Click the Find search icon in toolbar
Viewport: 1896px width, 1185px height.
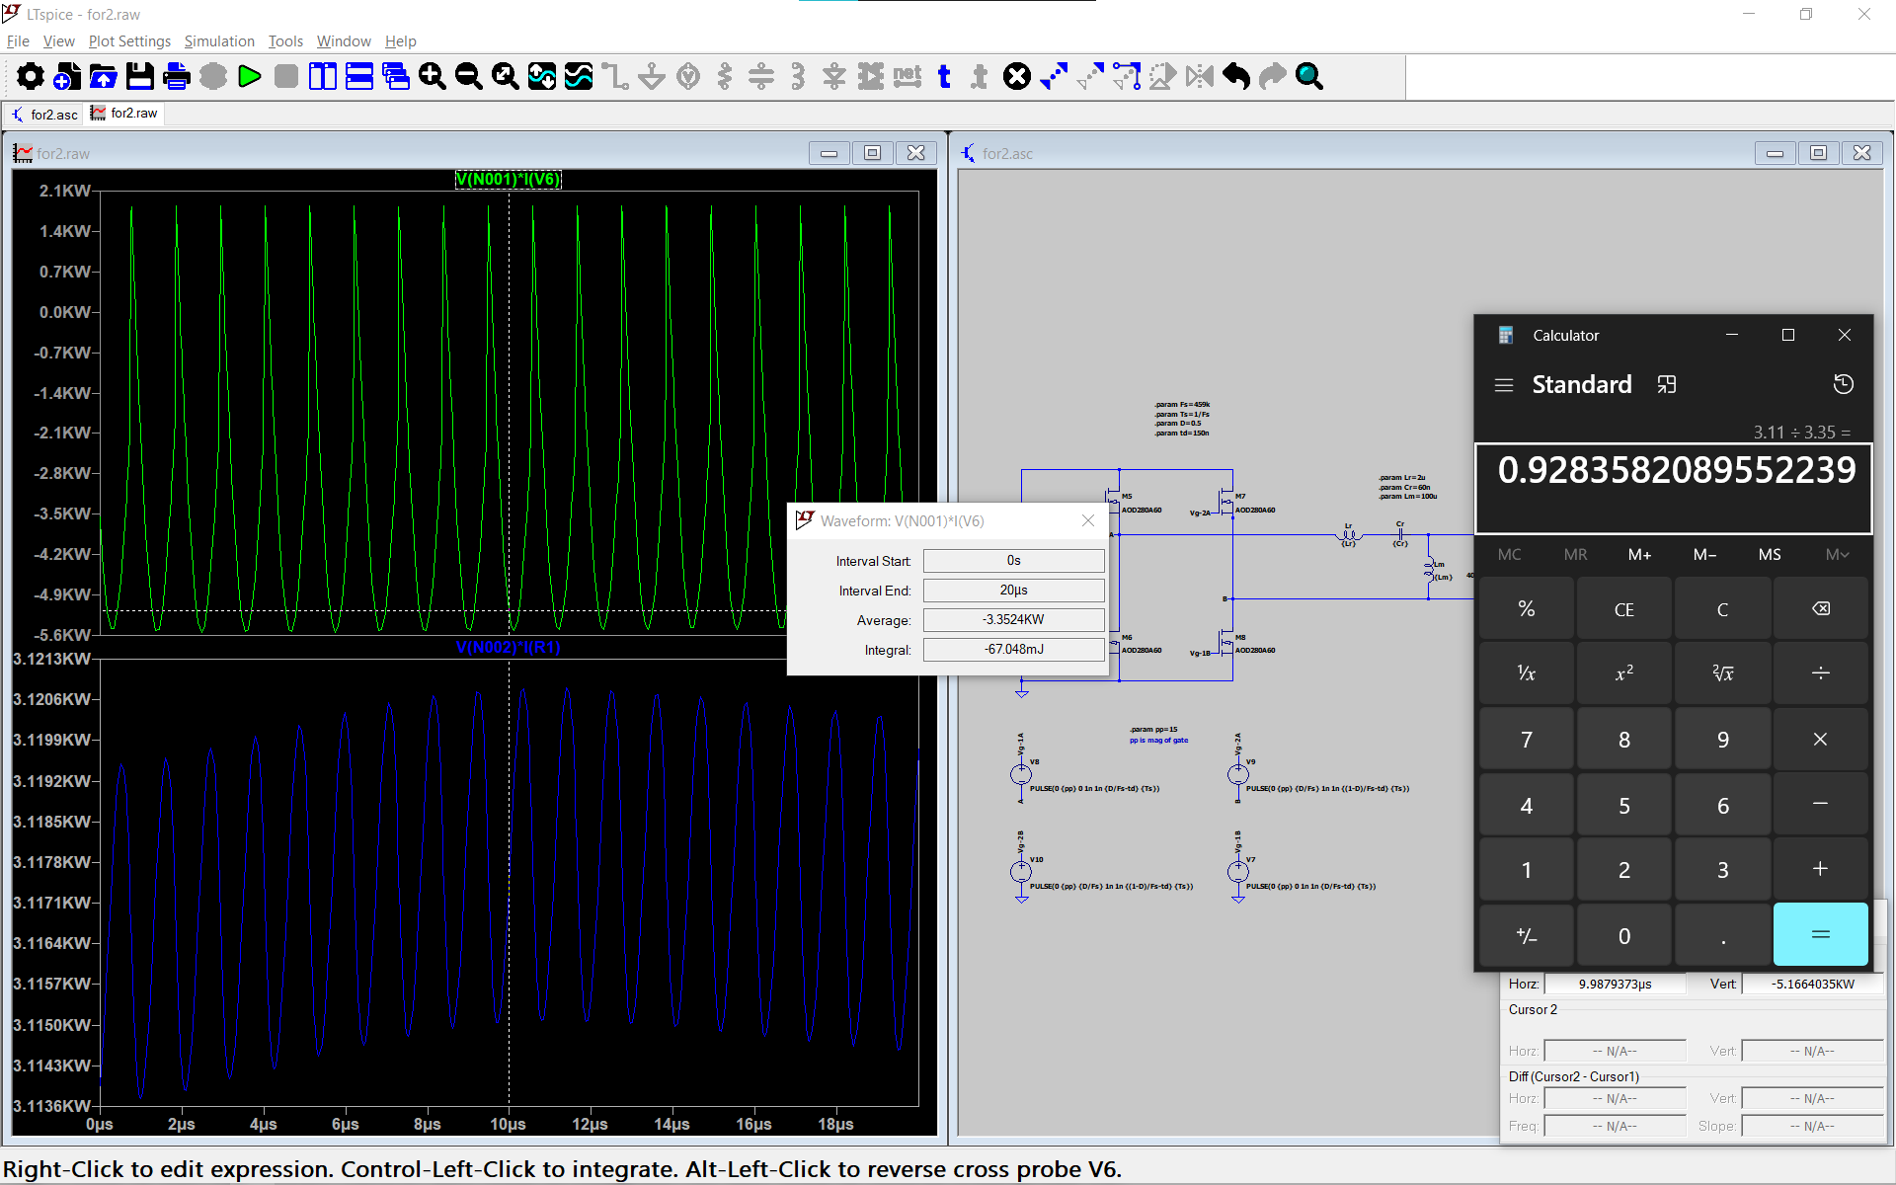(x=1309, y=76)
